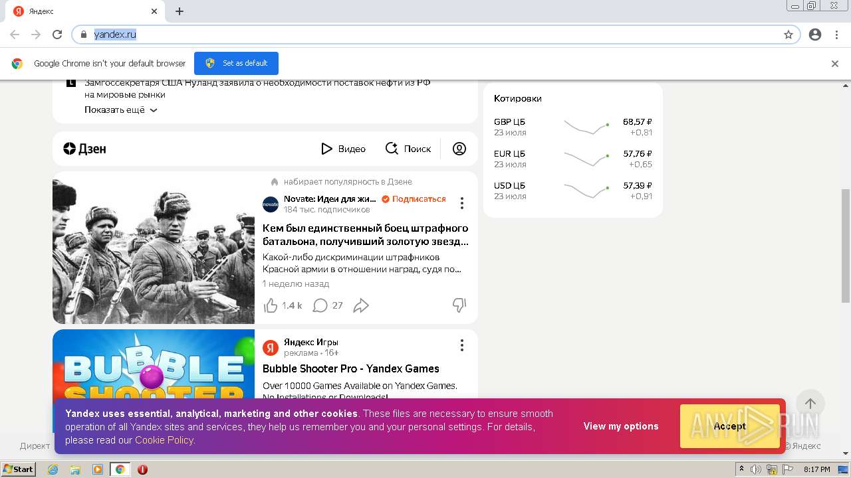Click Set as default button

(236, 63)
